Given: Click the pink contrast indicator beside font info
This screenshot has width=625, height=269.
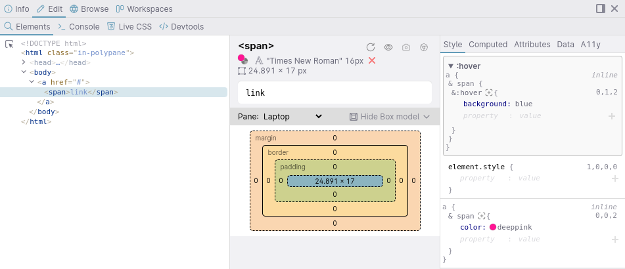Looking at the screenshot, I should (243, 60).
